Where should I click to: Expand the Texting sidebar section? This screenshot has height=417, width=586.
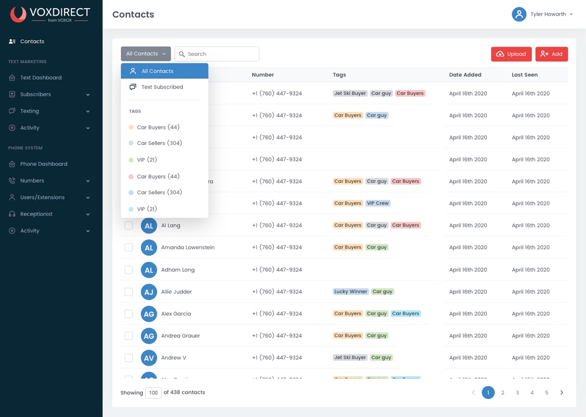(88, 111)
